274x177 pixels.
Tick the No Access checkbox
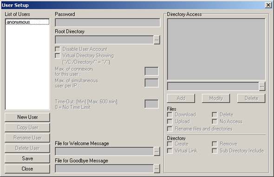(x=215, y=121)
